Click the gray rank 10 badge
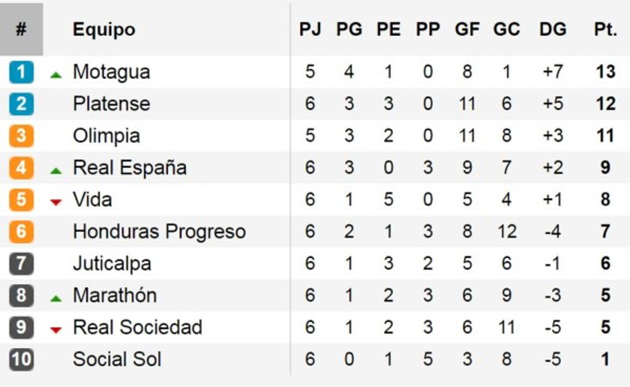 click(21, 360)
